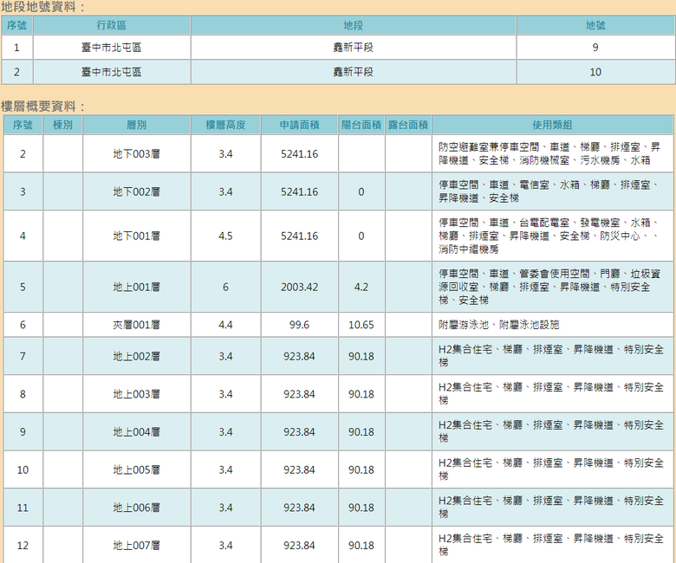Click floor height 4.5 for 地下001層
The image size is (676, 563).
(225, 236)
